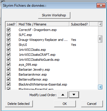Select BarbarianArmor.esp entry
Viewport: 107px width, 111px height.
coord(33,74)
